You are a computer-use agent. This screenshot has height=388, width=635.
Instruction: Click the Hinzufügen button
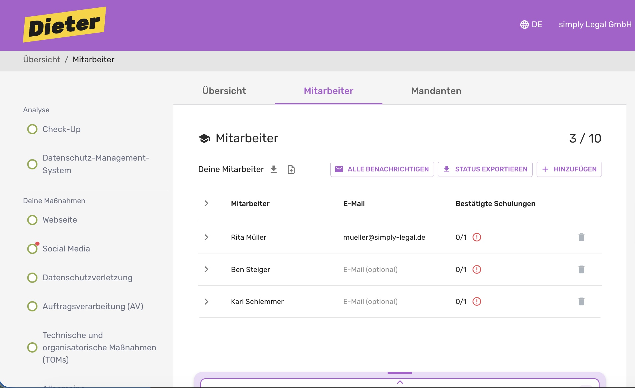[569, 169]
